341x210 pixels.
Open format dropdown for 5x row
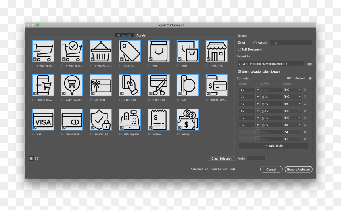(x=292, y=118)
